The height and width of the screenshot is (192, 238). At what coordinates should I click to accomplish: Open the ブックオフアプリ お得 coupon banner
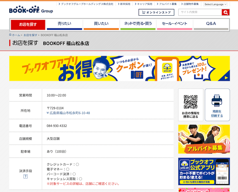coord(119,68)
